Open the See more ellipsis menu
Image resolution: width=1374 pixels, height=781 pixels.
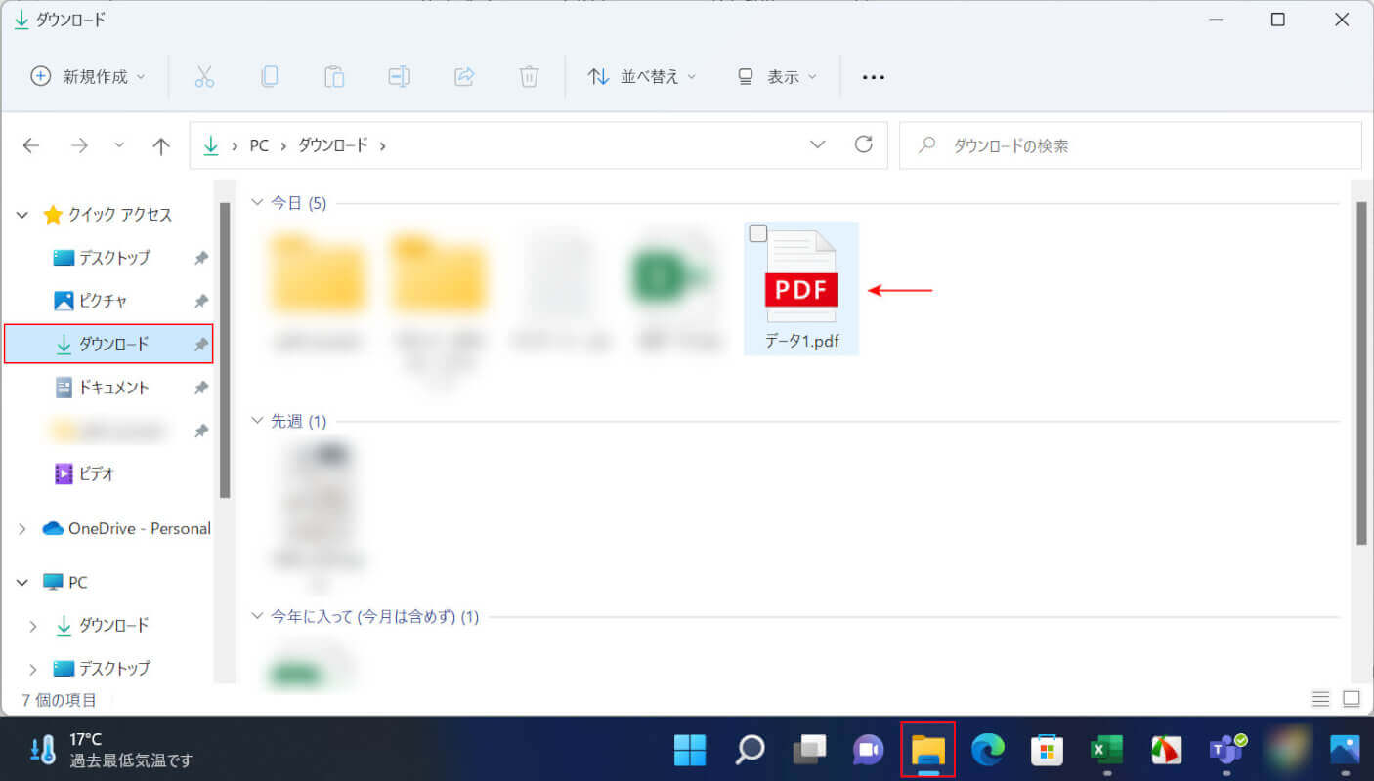click(x=873, y=77)
